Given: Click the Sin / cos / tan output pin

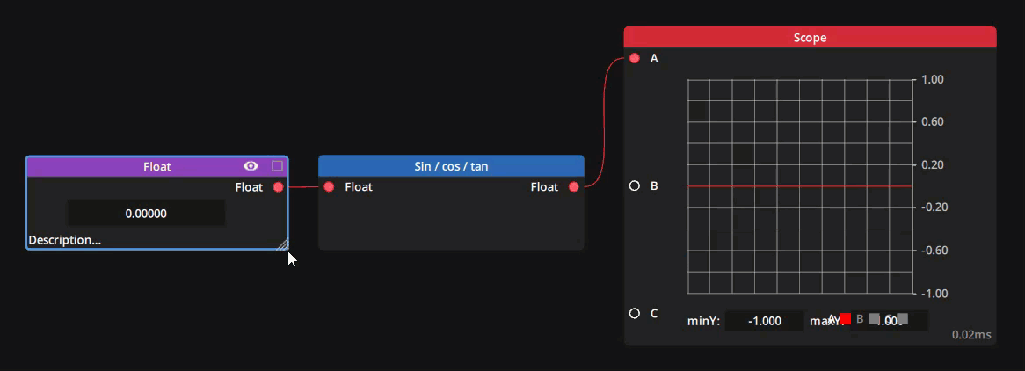Looking at the screenshot, I should tap(574, 187).
